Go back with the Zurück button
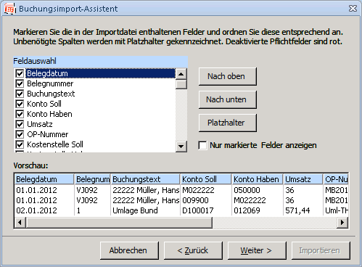Screen dimensions: 362x267 pyautogui.click(x=193, y=250)
